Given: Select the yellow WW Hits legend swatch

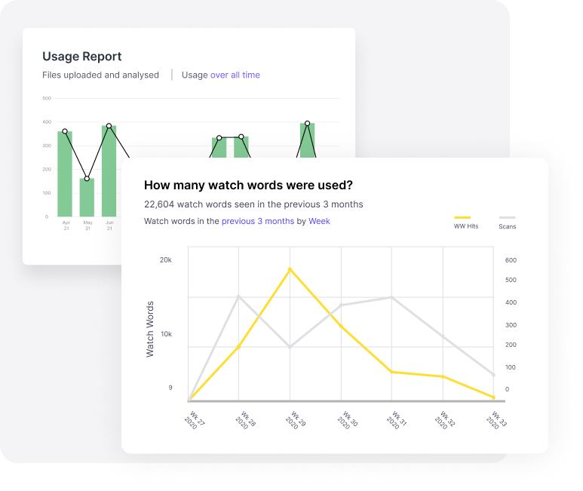Looking at the screenshot, I should click(x=462, y=217).
